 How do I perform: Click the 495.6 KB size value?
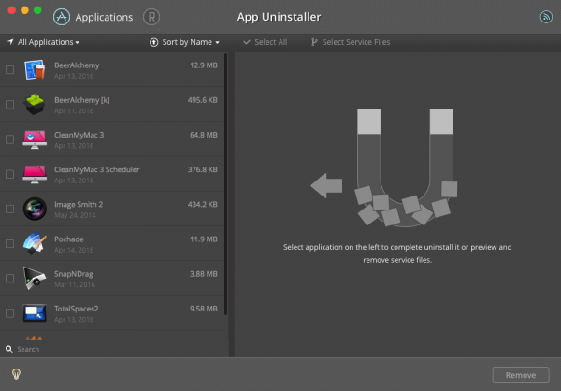point(203,100)
